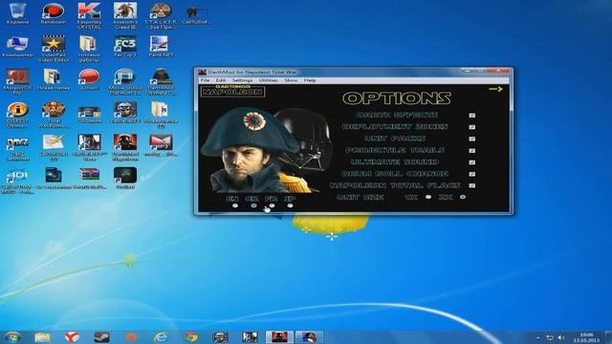612x344 pixels.
Task: Open Steam from the taskbar
Action: (101, 336)
